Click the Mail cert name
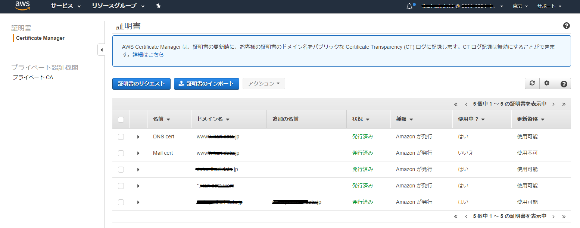Viewport: 580px width, 228px height. point(163,153)
